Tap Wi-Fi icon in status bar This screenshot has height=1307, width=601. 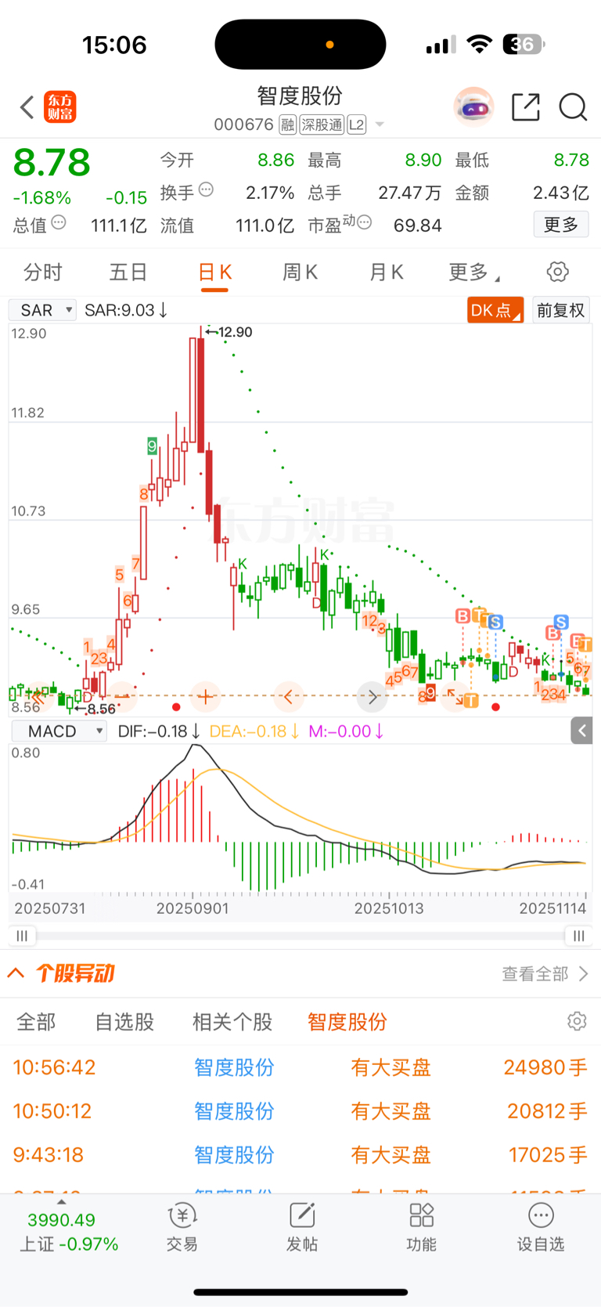pyautogui.click(x=478, y=45)
